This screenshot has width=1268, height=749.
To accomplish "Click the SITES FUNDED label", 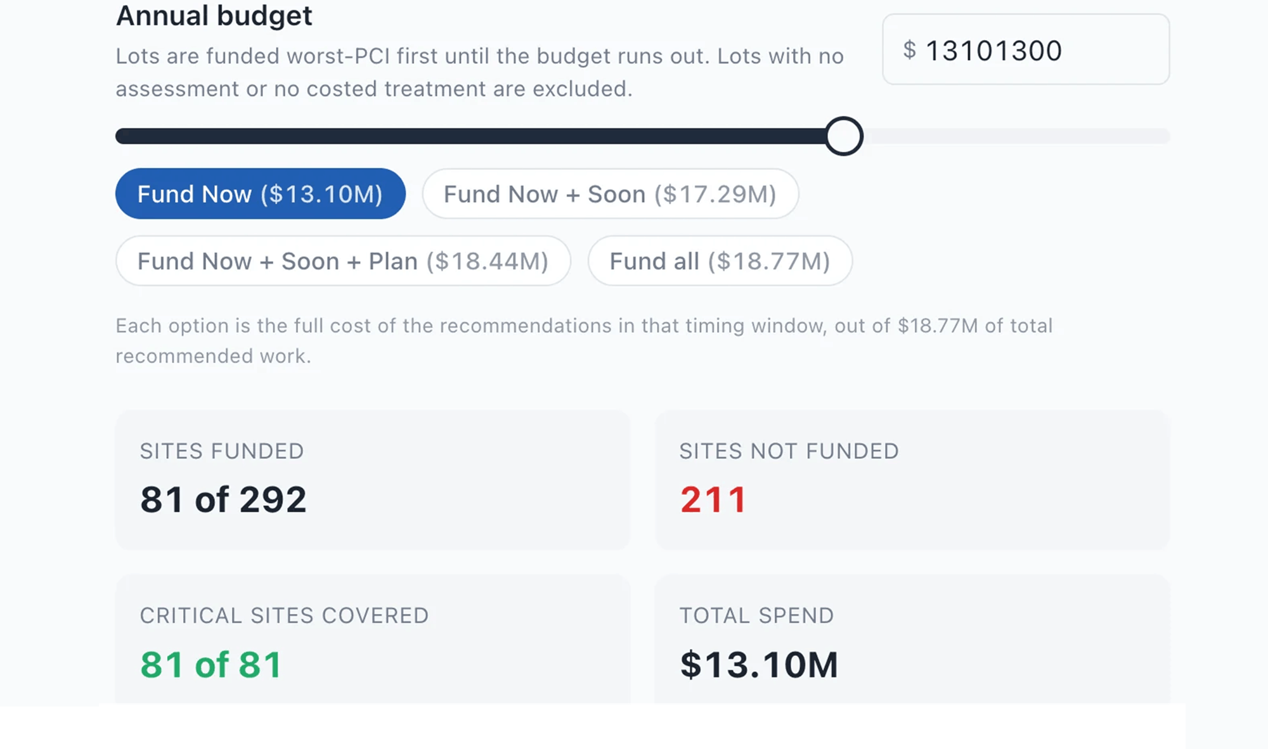I will click(222, 451).
